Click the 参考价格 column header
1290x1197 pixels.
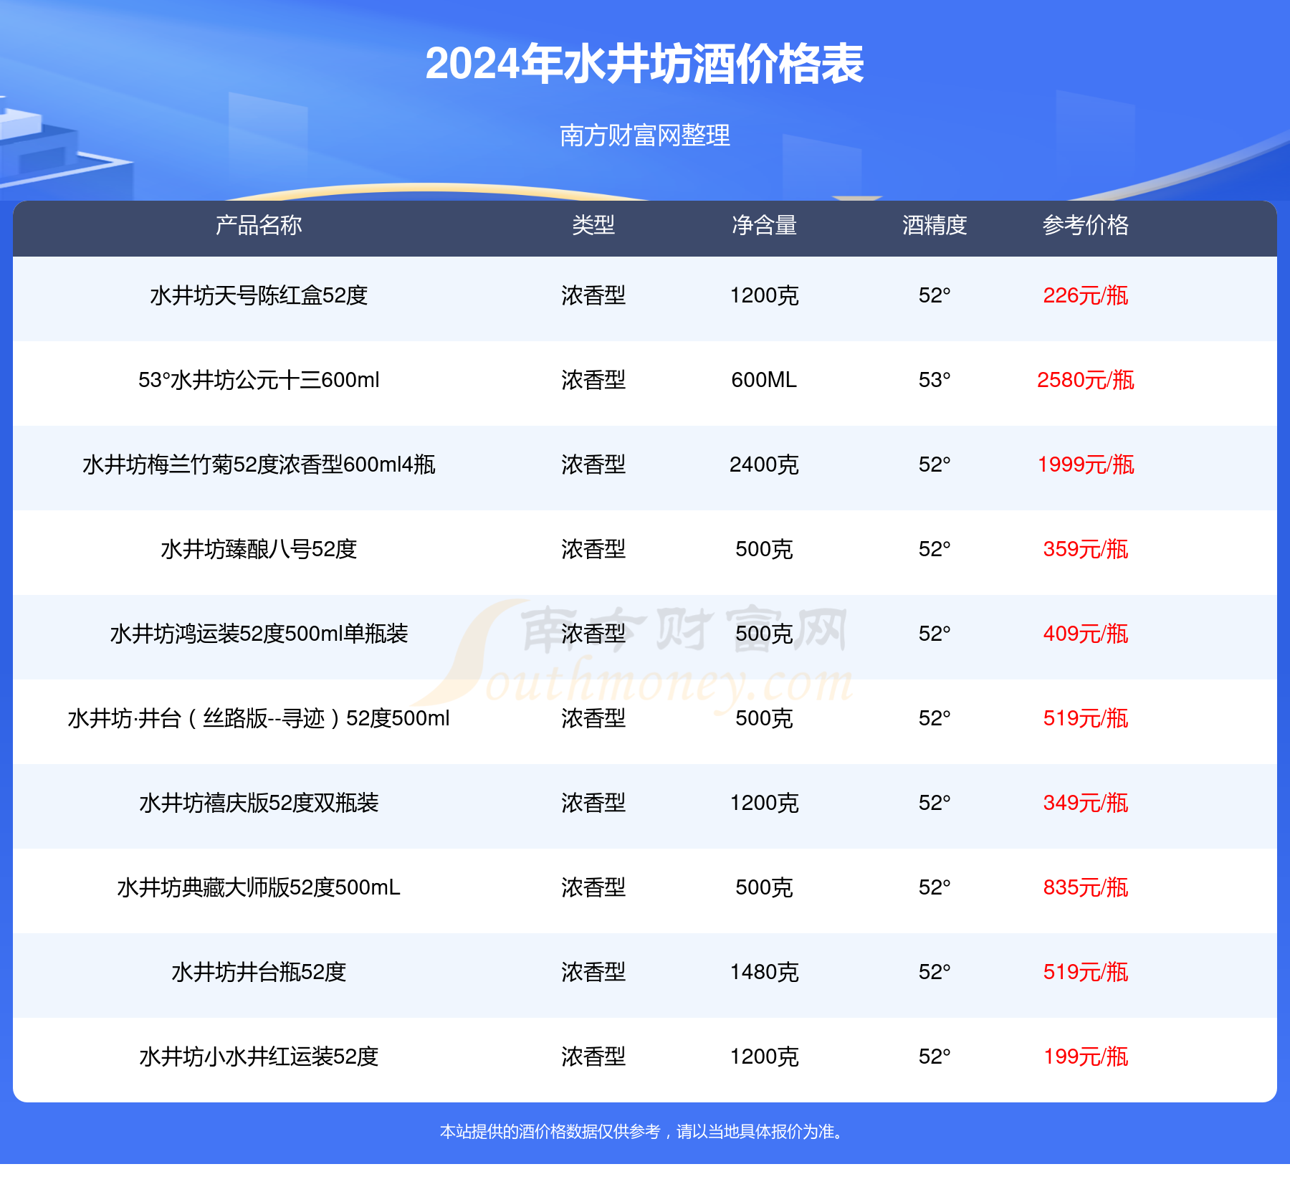pos(1086,225)
